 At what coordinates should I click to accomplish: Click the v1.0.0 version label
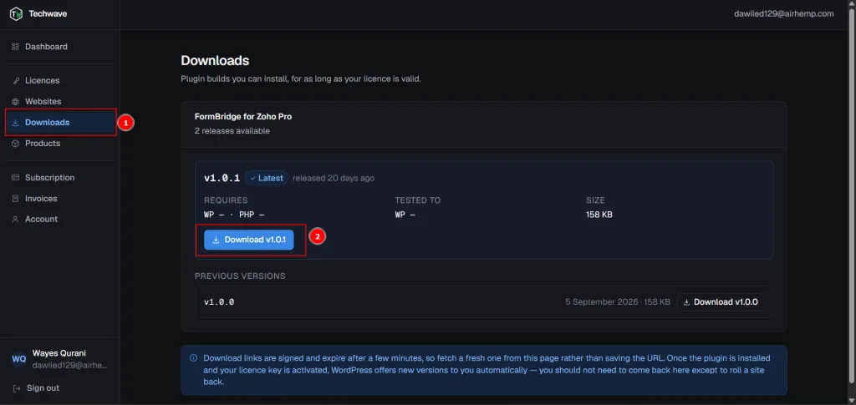click(x=220, y=302)
